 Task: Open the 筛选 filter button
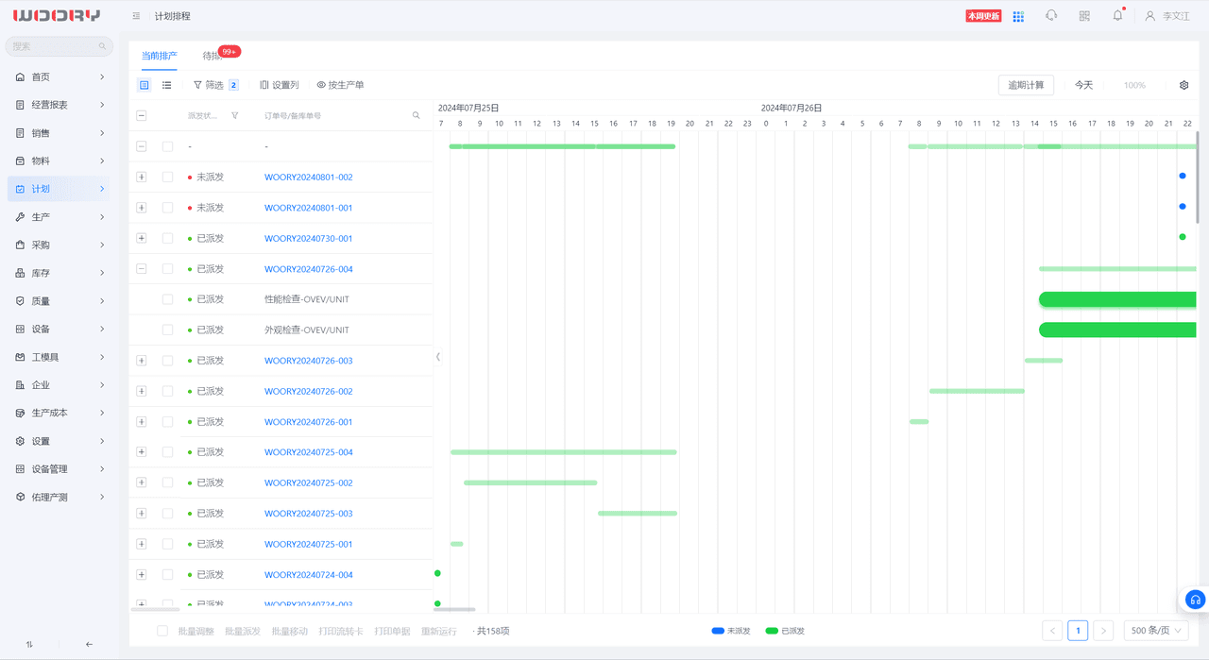[x=216, y=85]
